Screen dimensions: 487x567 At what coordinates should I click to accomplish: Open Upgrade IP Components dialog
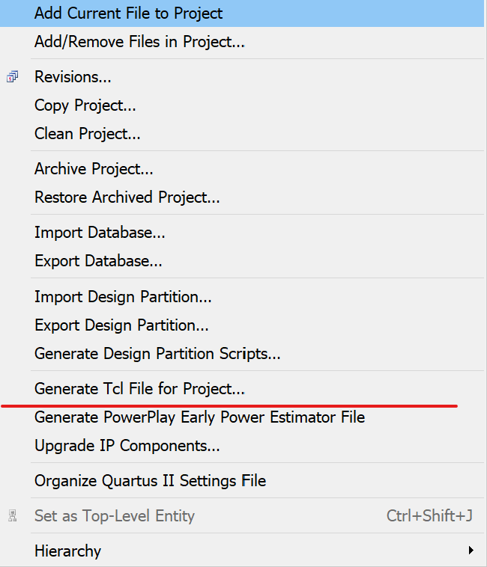(127, 446)
